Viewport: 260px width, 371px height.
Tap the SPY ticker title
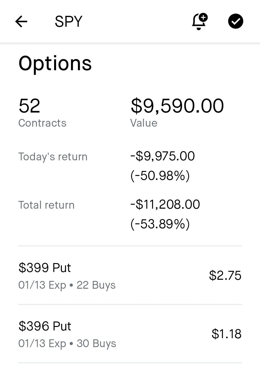(x=68, y=22)
